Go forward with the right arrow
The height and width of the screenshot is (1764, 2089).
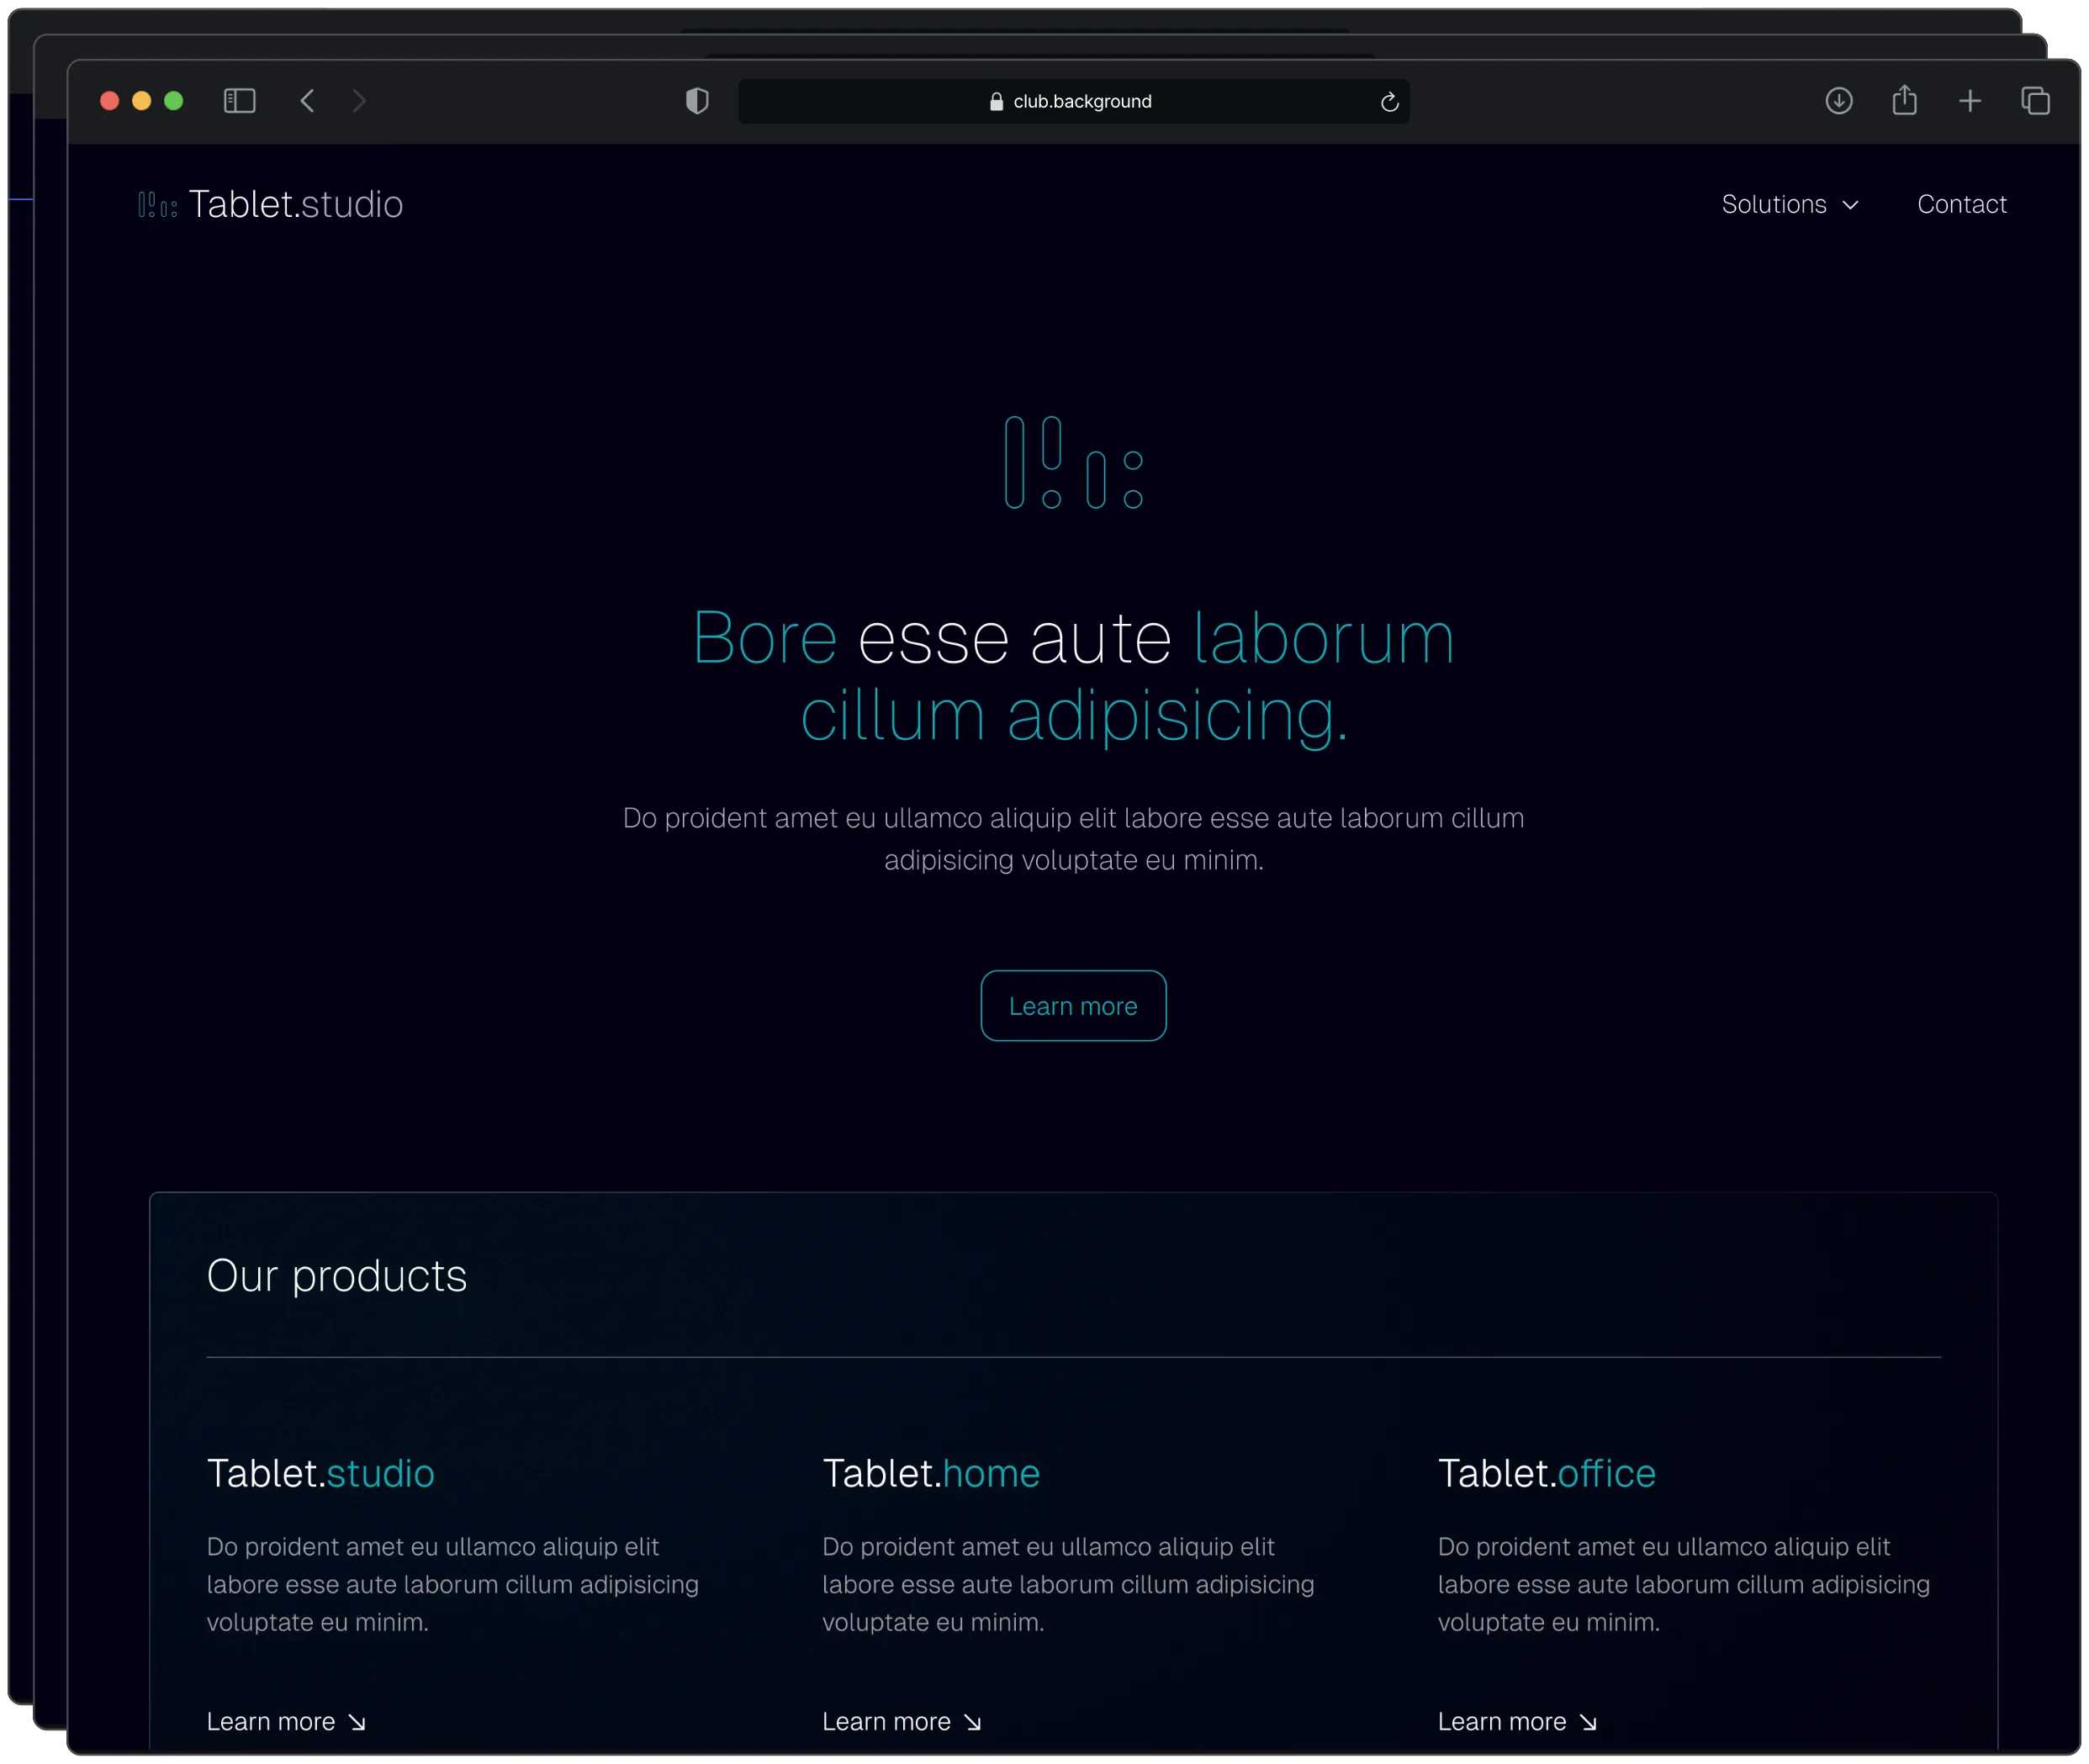pyautogui.click(x=359, y=101)
